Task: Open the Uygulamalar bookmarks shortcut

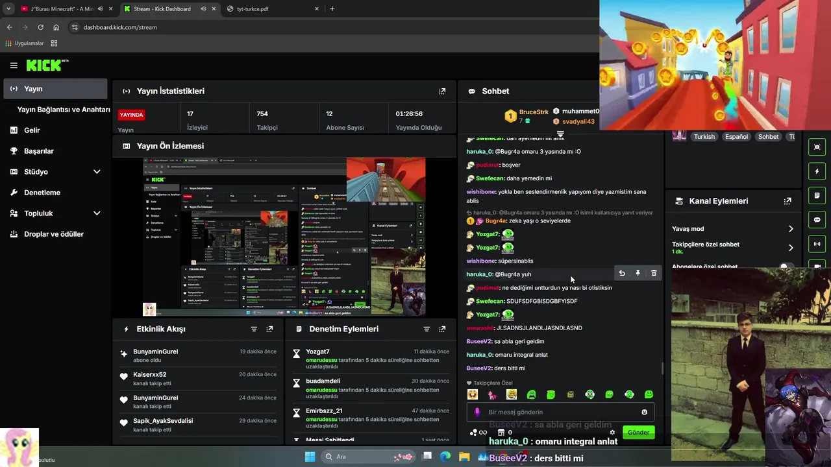Action: (x=25, y=43)
